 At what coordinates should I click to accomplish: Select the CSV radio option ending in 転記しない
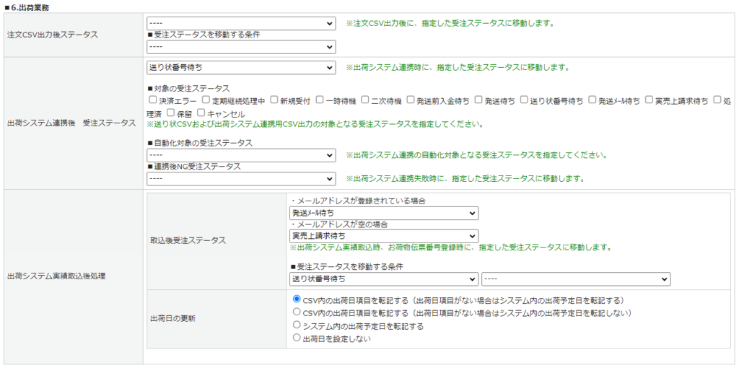tap(297, 312)
